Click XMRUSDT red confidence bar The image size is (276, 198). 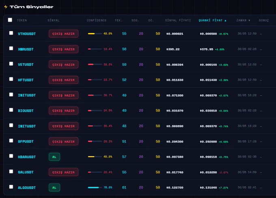[x=95, y=49]
